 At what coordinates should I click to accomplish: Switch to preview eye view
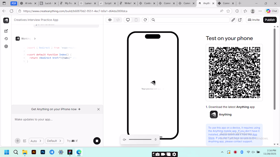[x=110, y=20]
